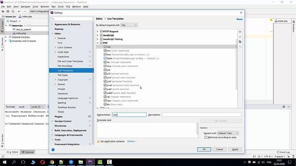The width and height of the screenshot is (296, 166).
Task: Open the Opera browser from taskbar
Action: 43,162
